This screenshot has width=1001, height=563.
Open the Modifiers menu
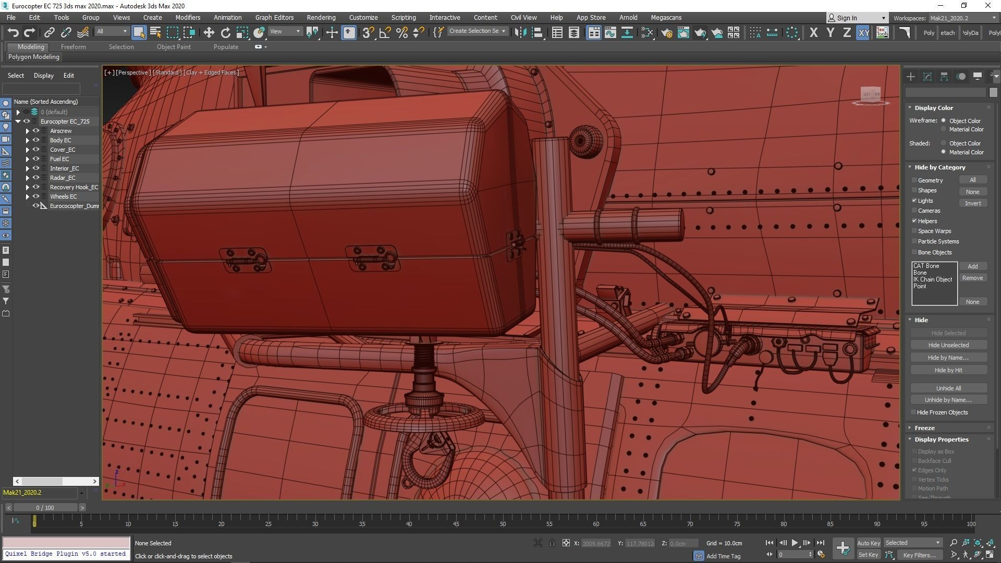pyautogui.click(x=188, y=17)
